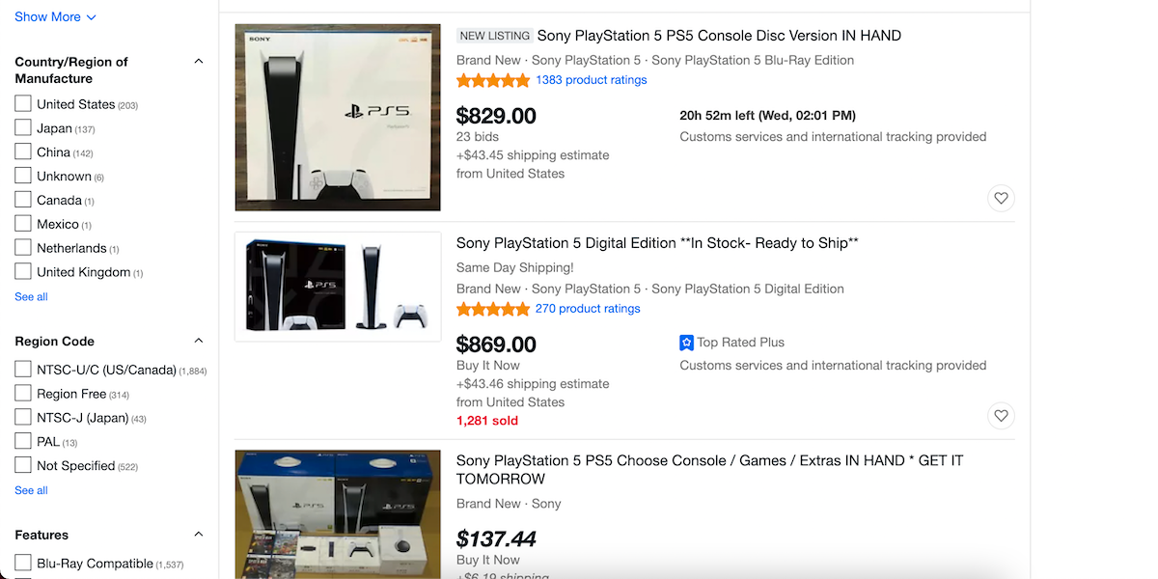Click See all under Region Code
Image resolution: width=1158 pixels, height=579 pixels.
pos(31,490)
